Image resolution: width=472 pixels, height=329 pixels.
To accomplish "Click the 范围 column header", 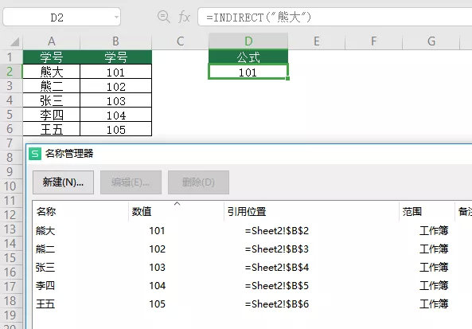I will [x=427, y=212].
